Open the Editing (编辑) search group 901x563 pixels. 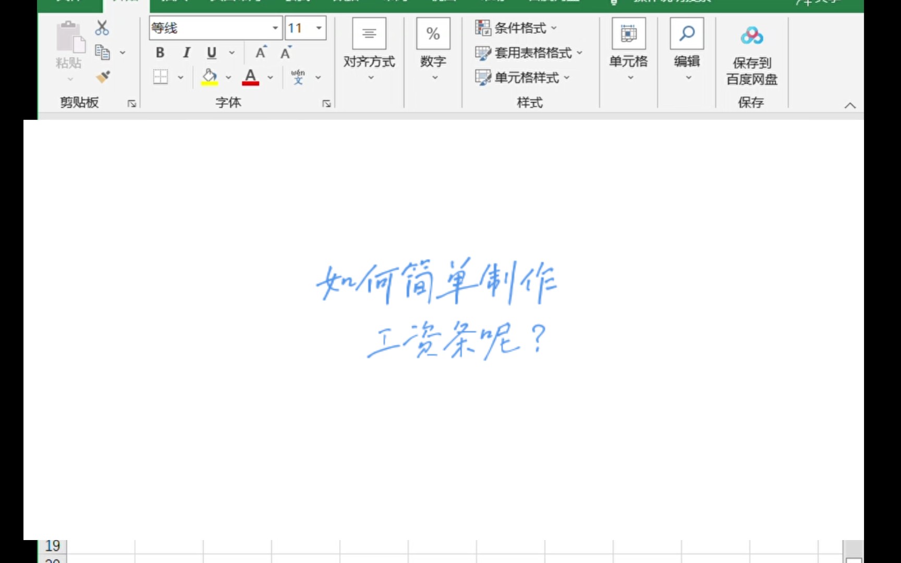[x=687, y=50]
